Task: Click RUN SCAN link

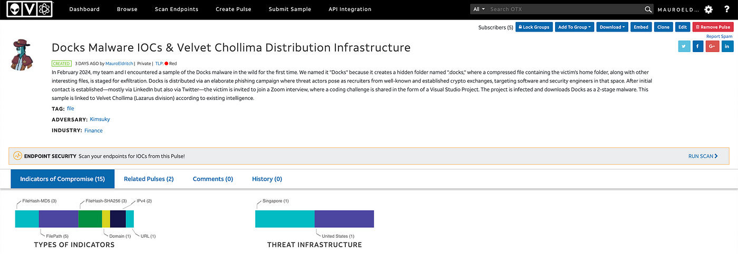Action: pyautogui.click(x=703, y=156)
